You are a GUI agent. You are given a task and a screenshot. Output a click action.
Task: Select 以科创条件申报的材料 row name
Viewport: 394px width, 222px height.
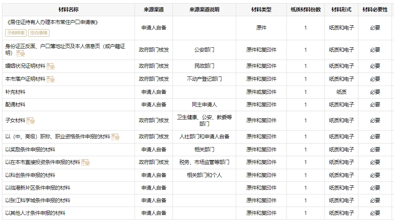pyautogui.click(x=30, y=175)
